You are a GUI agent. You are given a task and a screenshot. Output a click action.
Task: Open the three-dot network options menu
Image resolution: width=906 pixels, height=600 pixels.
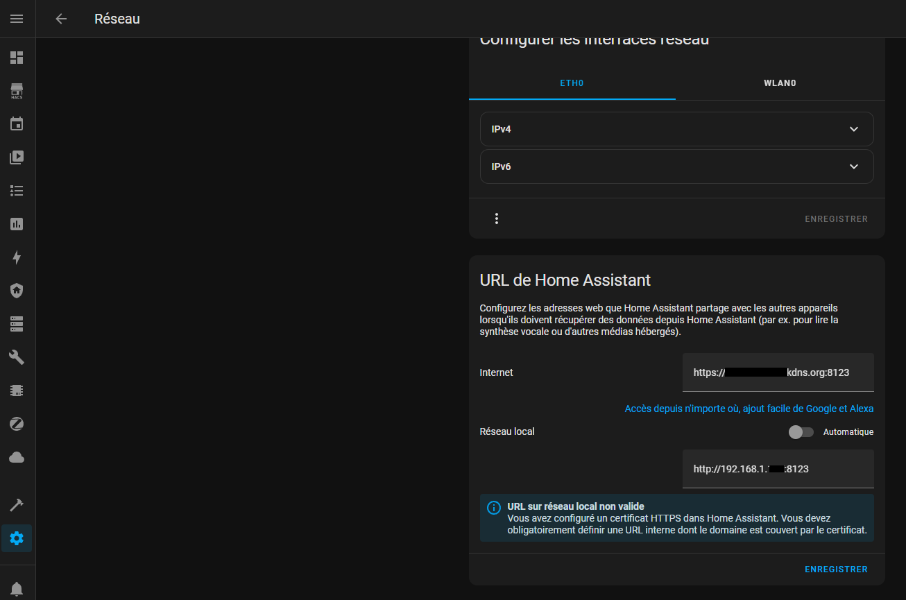coord(497,218)
